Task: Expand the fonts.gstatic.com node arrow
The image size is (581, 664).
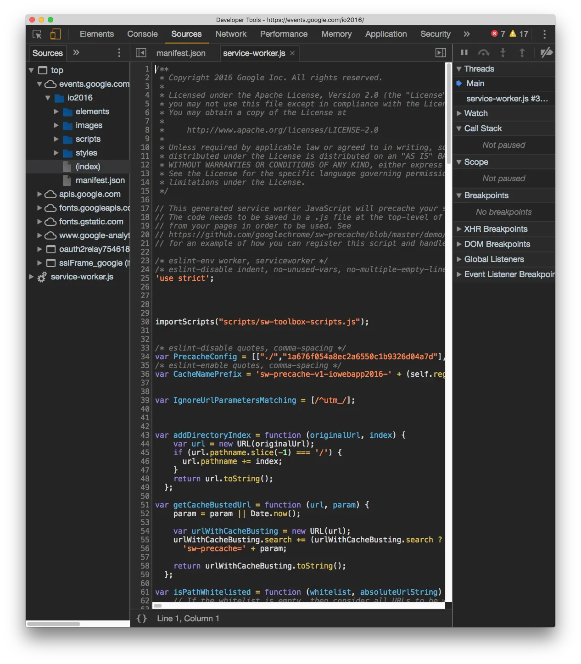Action: [x=39, y=222]
